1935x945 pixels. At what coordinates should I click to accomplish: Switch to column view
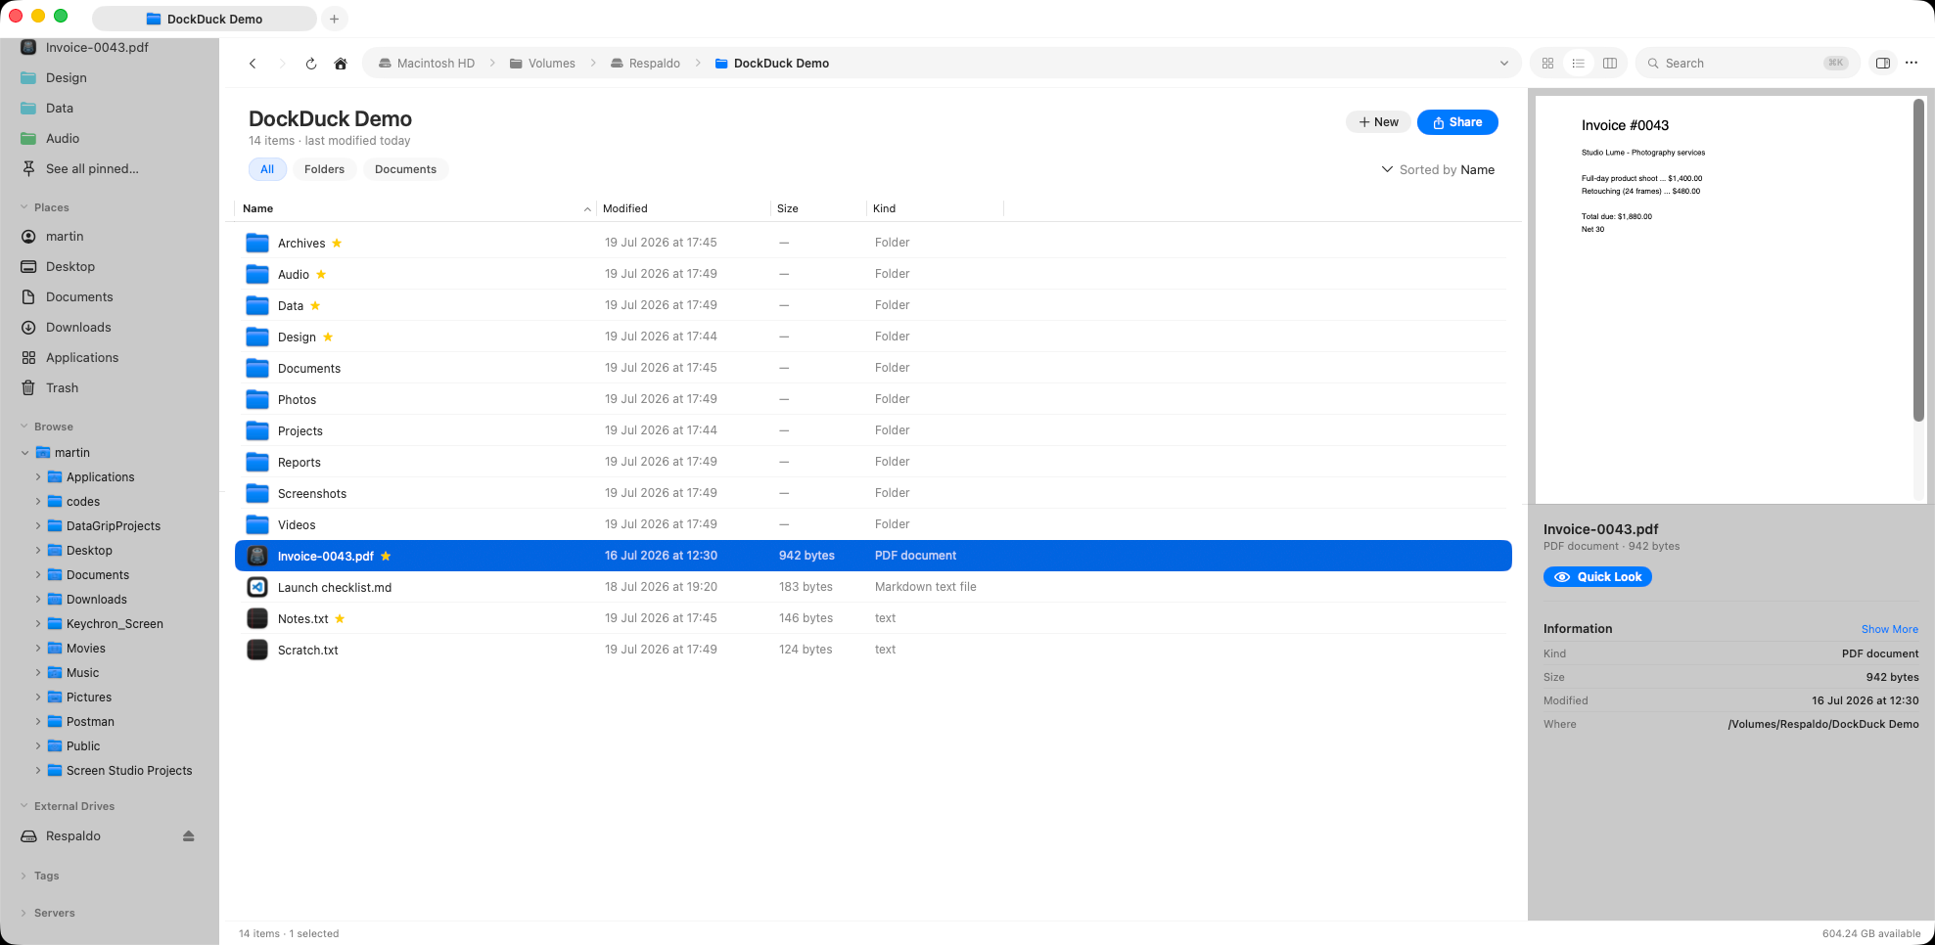[x=1609, y=64]
